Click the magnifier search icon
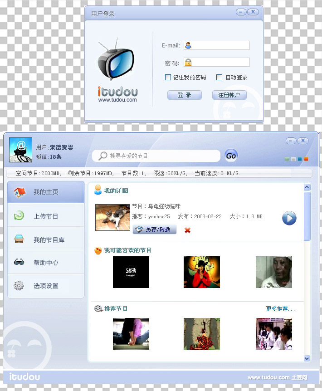Image resolution: width=322 pixels, height=391 pixels. point(102,156)
